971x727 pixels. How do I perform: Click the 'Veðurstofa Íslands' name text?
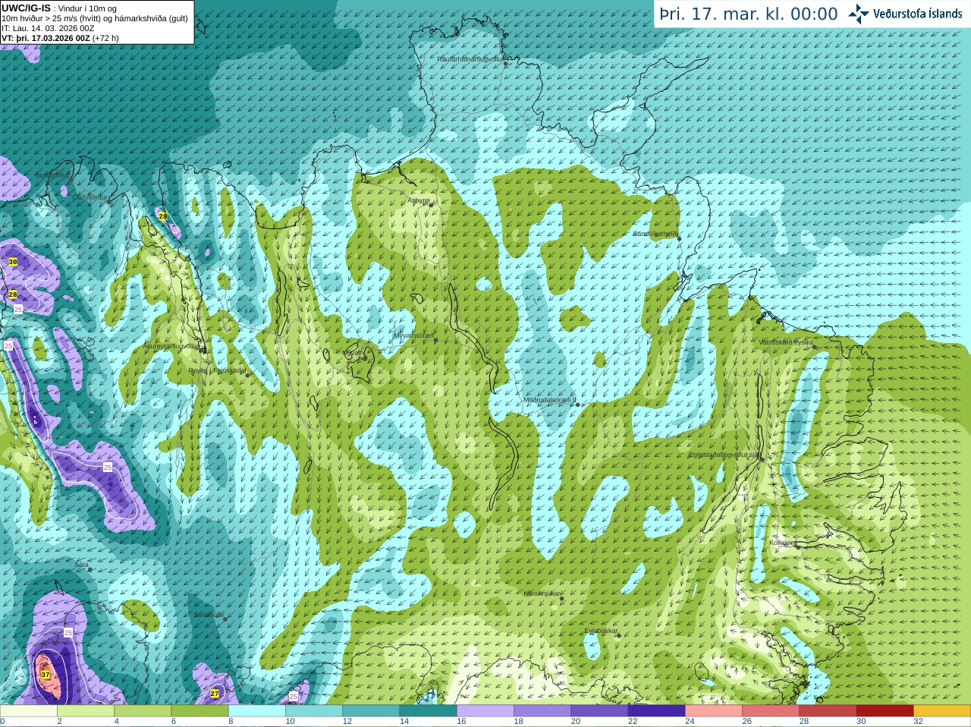click(918, 14)
